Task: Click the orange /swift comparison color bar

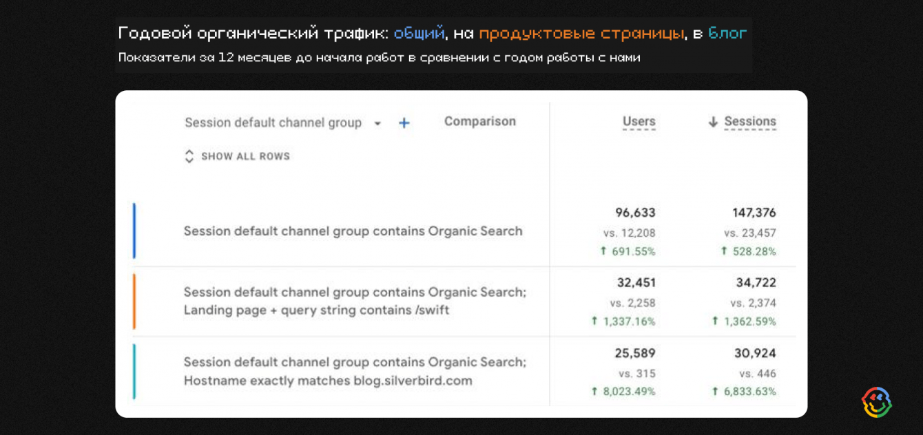Action: pyautogui.click(x=134, y=301)
